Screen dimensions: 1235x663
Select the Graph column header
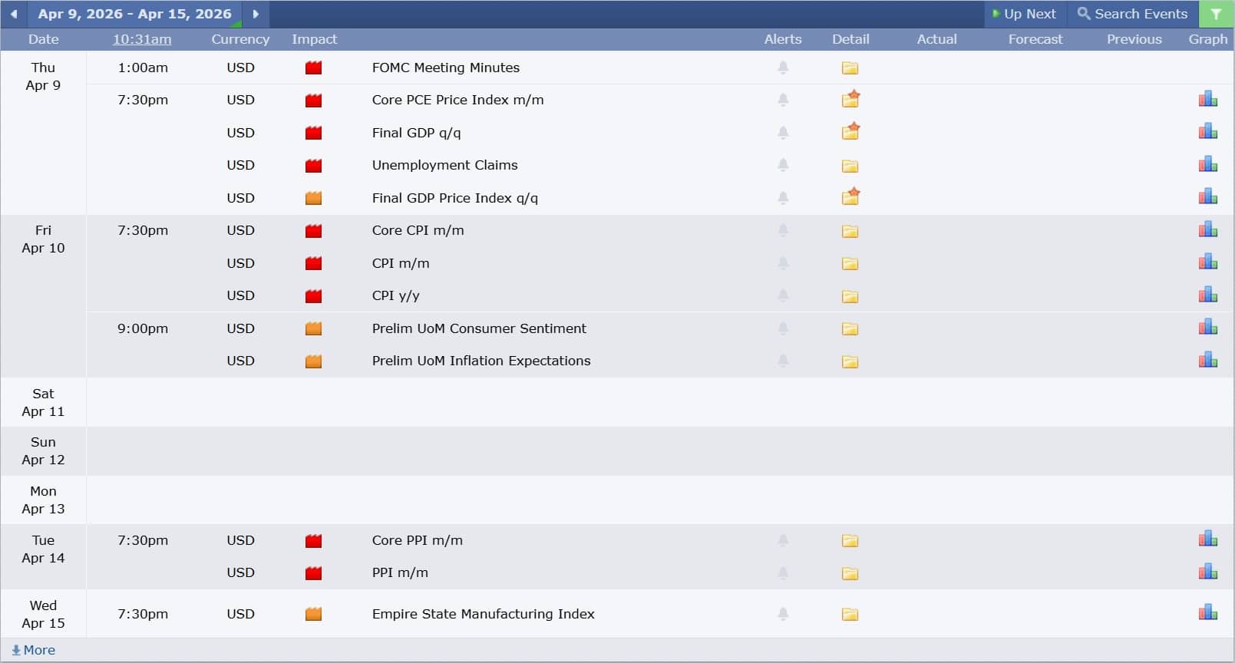pyautogui.click(x=1208, y=39)
